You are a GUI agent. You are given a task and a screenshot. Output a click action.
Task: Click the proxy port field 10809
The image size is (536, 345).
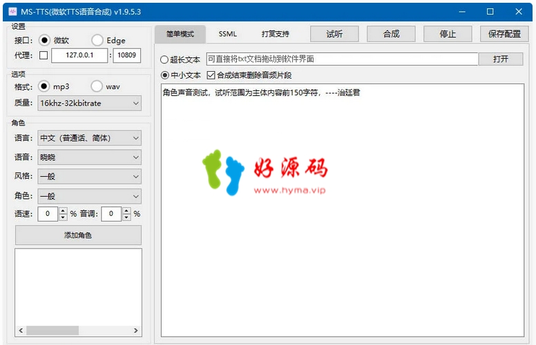[127, 55]
